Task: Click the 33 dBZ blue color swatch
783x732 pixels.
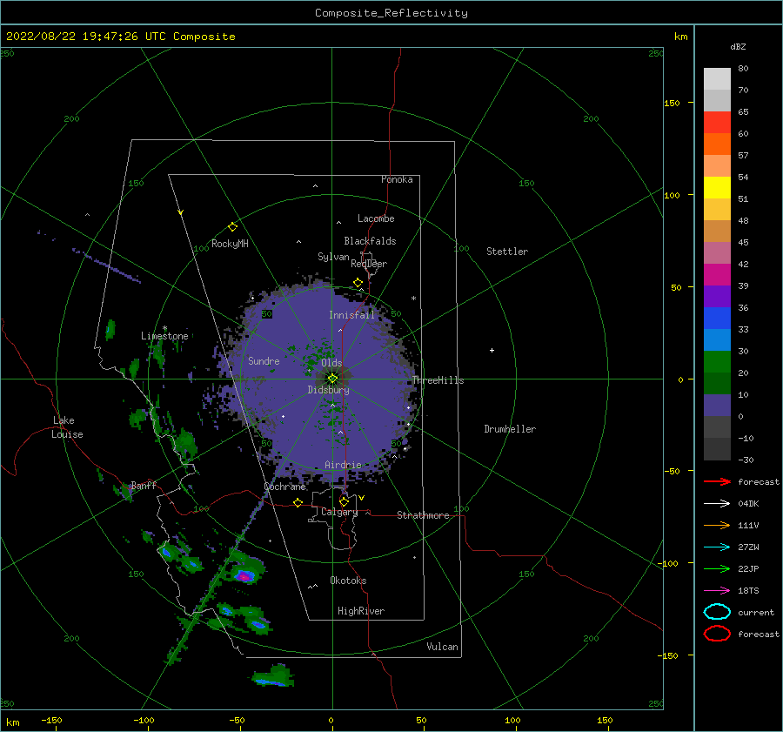Action: tap(717, 318)
